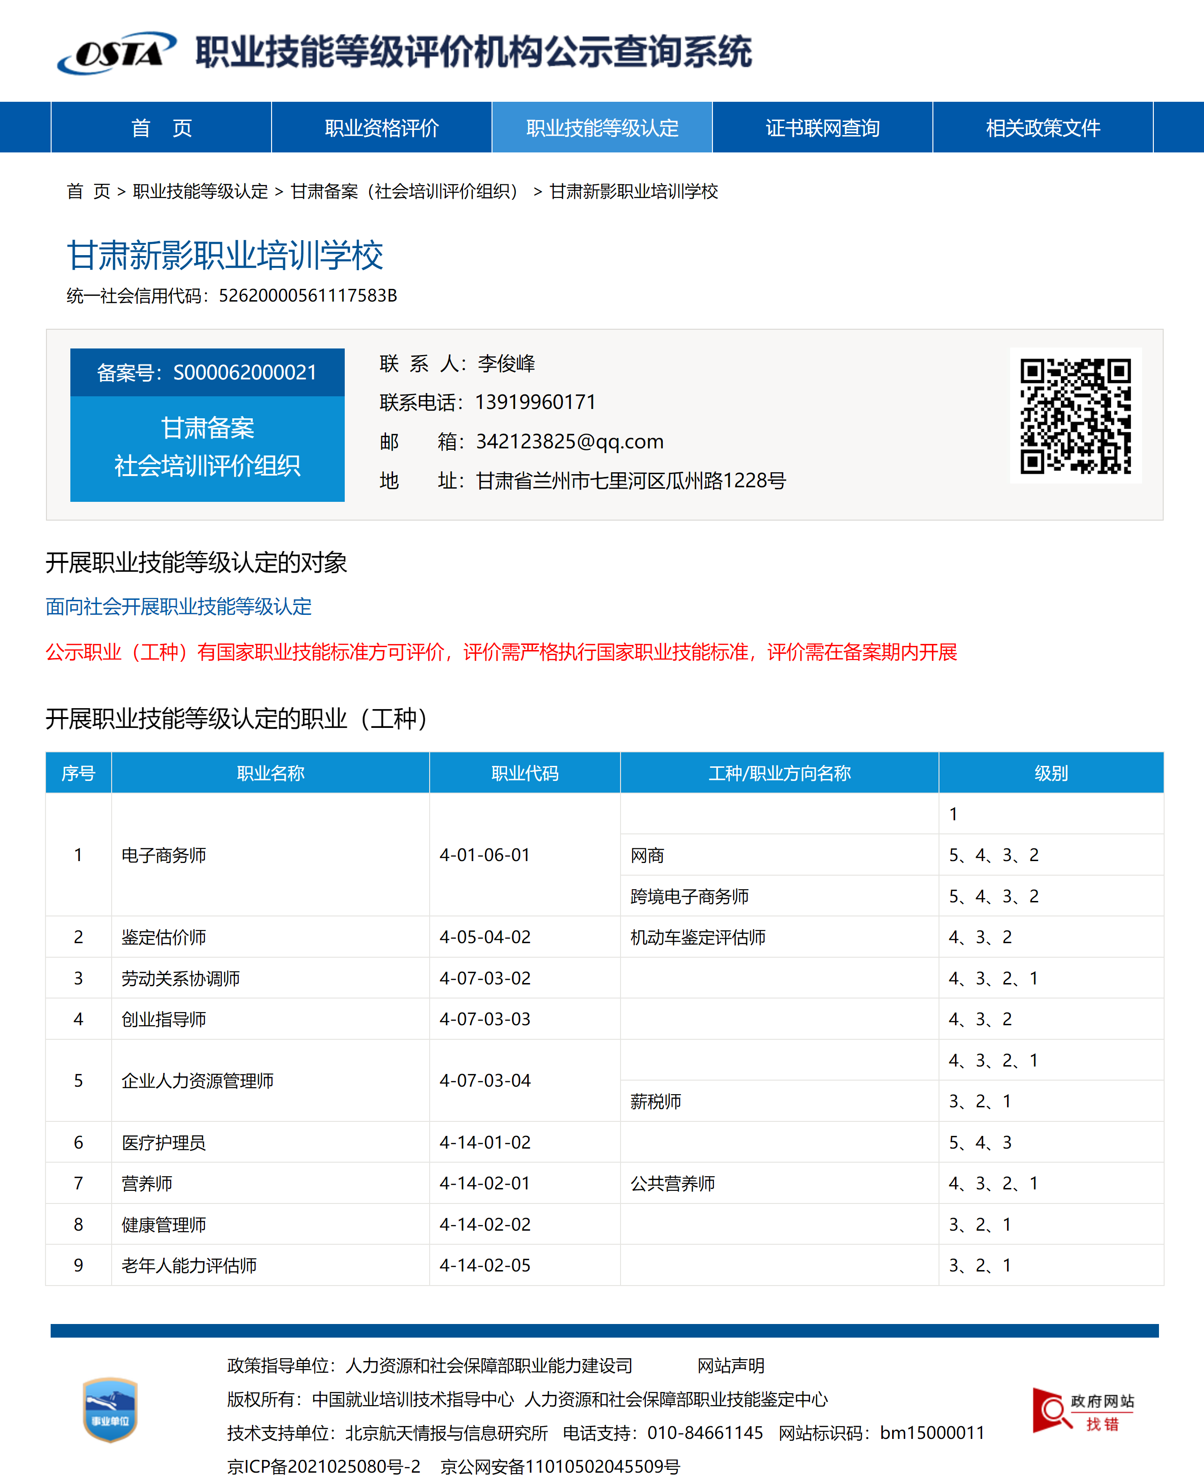Click 首页 in the breadcrumb
The width and height of the screenshot is (1204, 1483).
(88, 191)
